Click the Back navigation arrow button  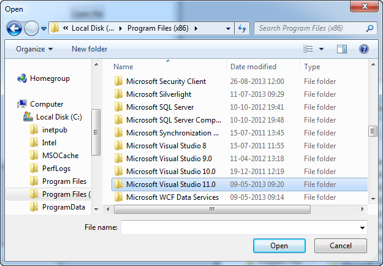(x=14, y=28)
